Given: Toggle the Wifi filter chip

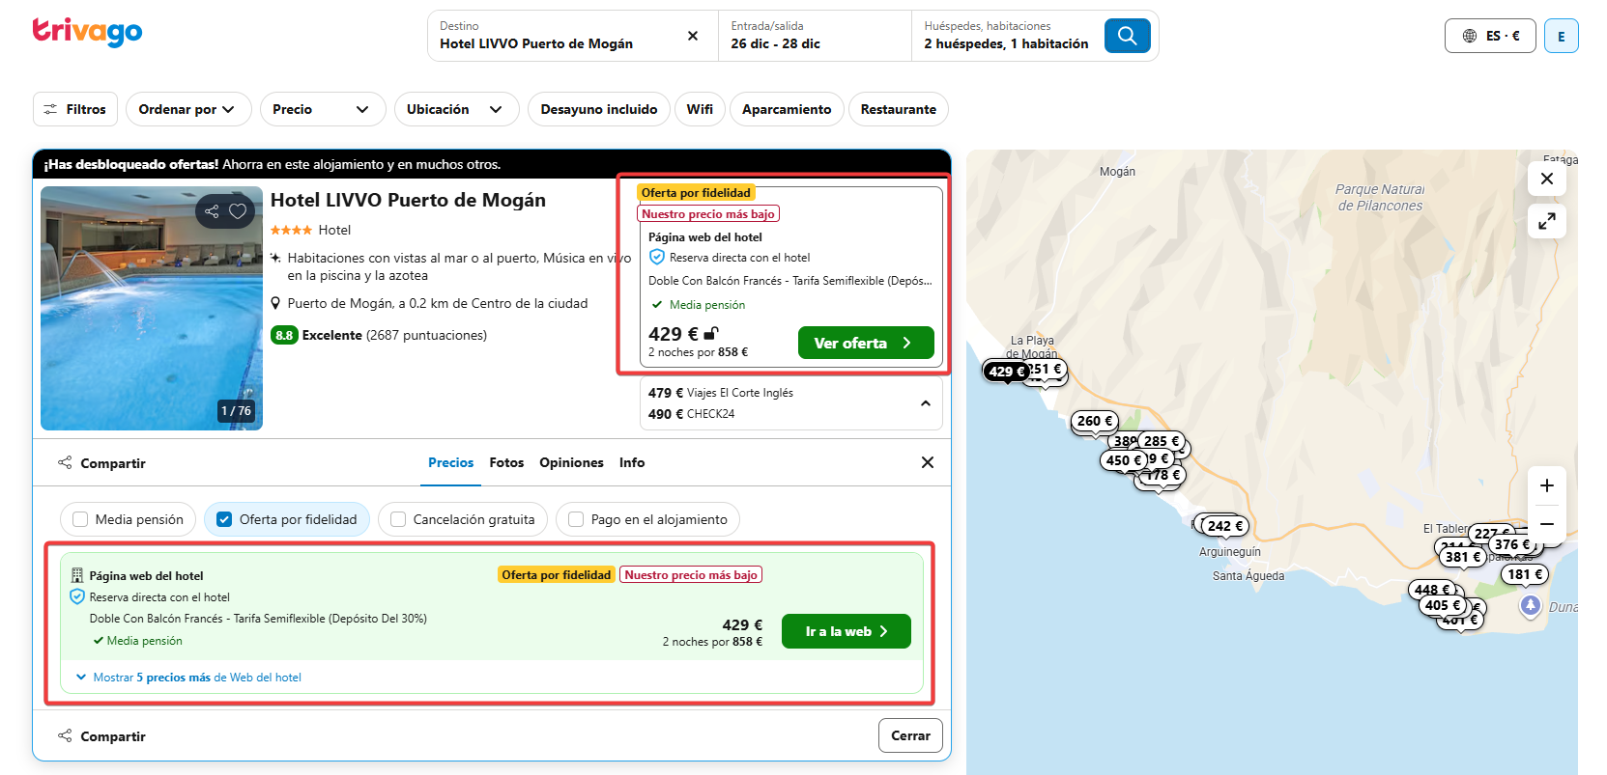Looking at the screenshot, I should click(x=700, y=109).
